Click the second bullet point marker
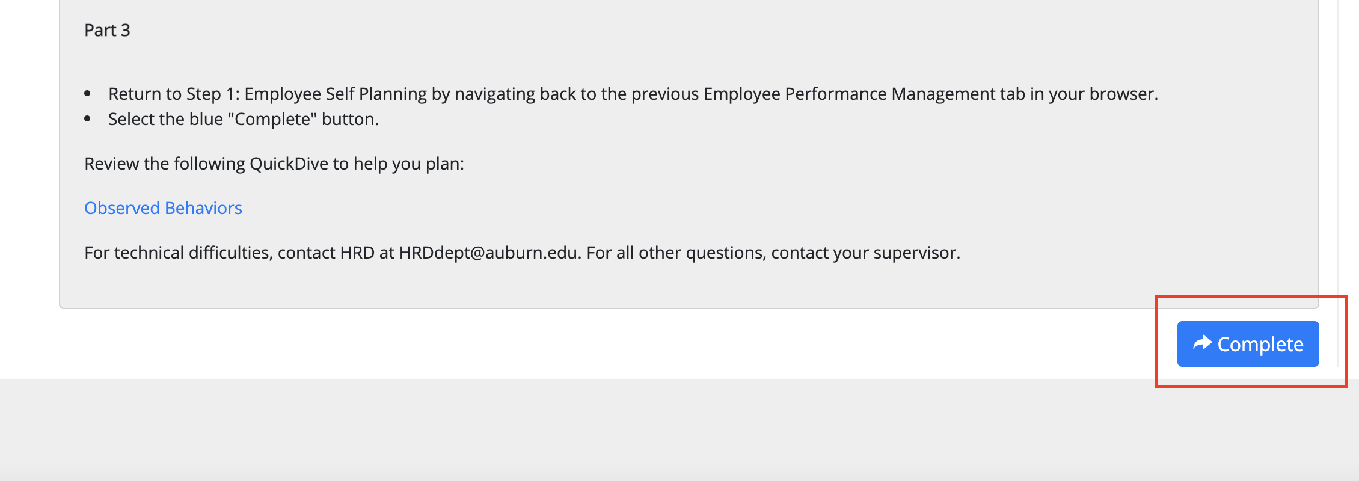 click(88, 119)
